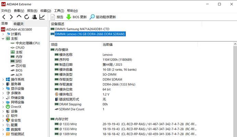237x137 pixels.
Task: Open the graph chart icon in toolbar
Action: pyautogui.click(x=42, y=17)
